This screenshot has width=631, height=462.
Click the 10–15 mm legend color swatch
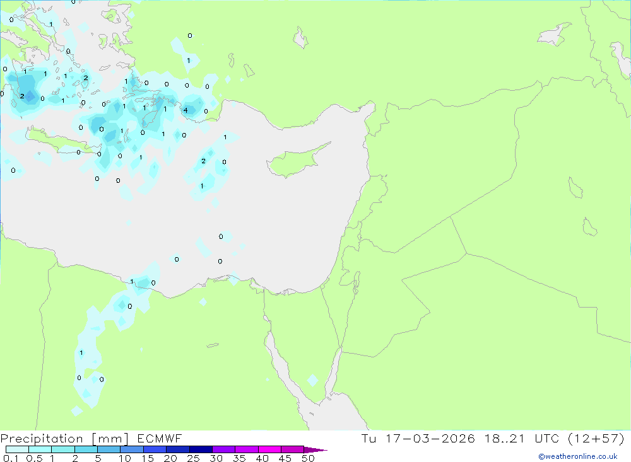tap(132, 449)
